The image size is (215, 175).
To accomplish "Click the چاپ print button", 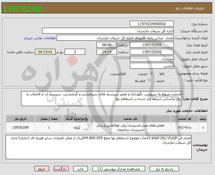I will pos(80,169).
